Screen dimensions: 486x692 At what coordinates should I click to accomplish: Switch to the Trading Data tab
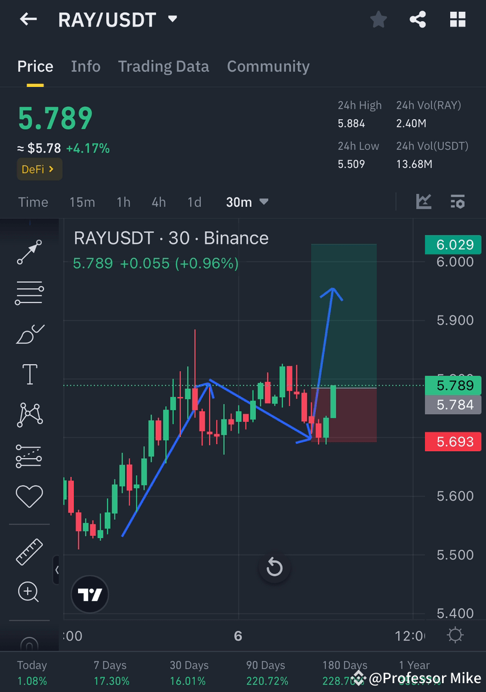[x=163, y=66]
